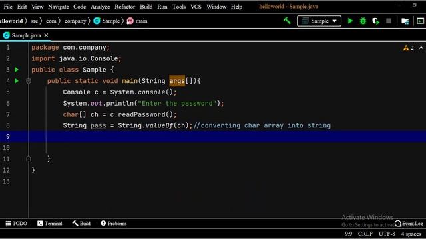
Task: Open the Code menu
Action: [x=79, y=7]
